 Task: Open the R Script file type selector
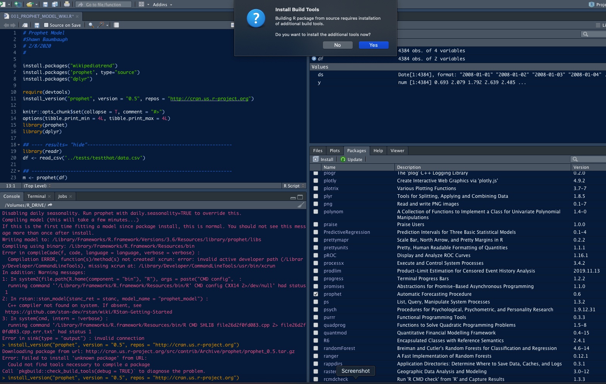click(294, 186)
